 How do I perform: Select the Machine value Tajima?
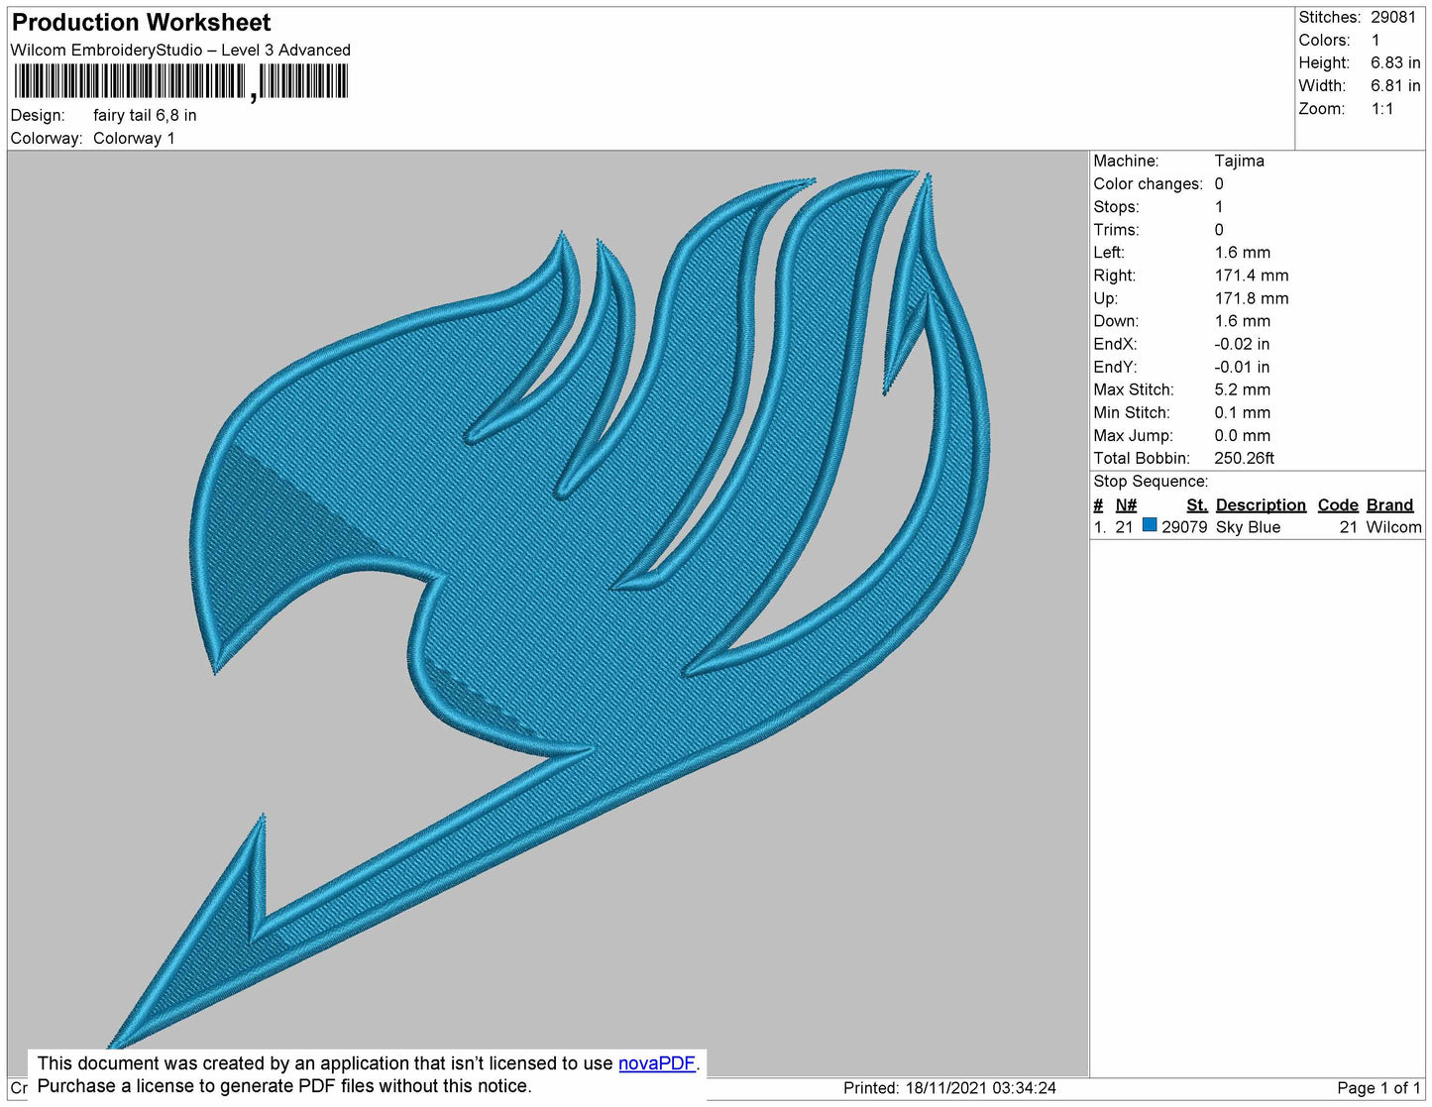click(1239, 161)
